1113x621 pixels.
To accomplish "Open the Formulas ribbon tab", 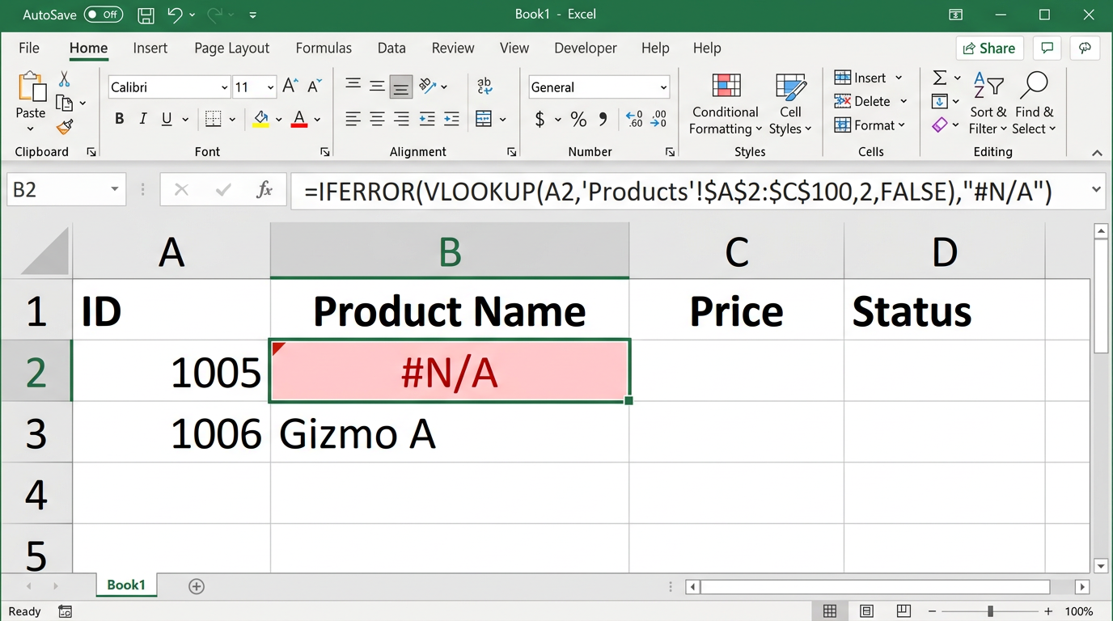I will 324,49.
